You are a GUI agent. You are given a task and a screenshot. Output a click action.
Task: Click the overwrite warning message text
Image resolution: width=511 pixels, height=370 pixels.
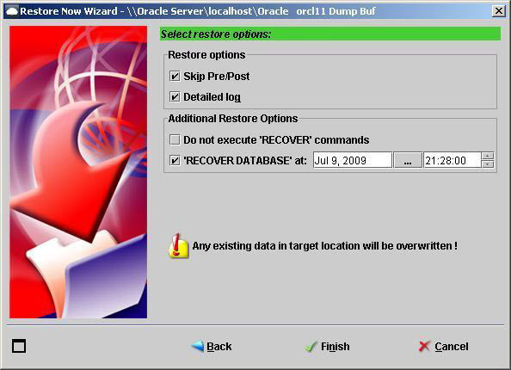coord(324,246)
